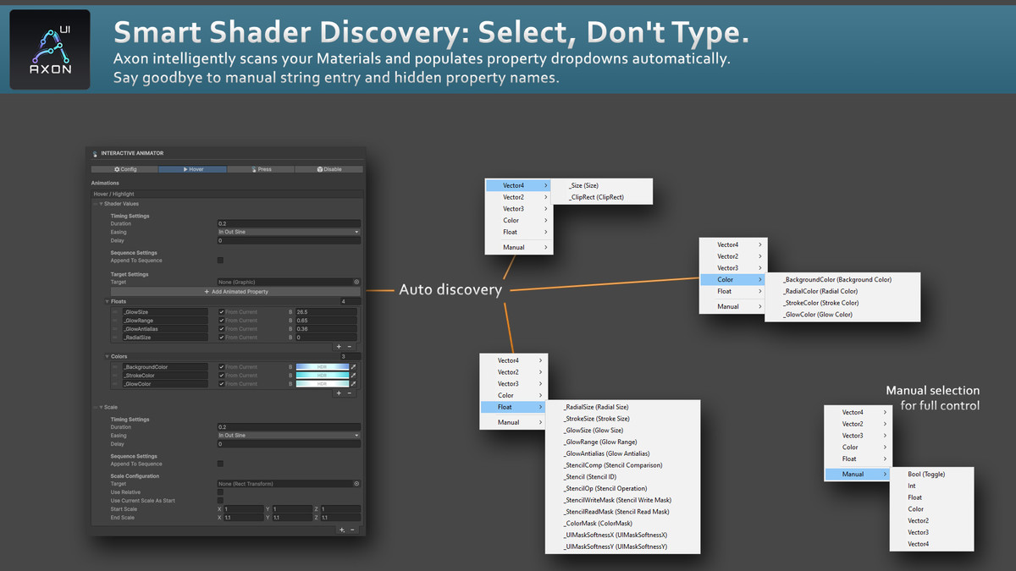Toggle From Current for _RadialSize
The height and width of the screenshot is (571, 1016).
[x=222, y=338]
